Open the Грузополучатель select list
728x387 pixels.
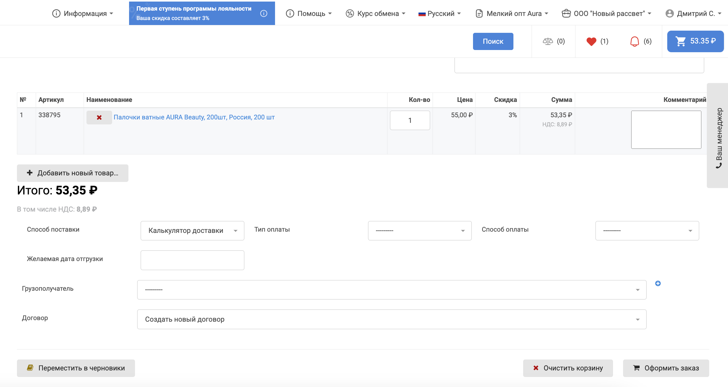(x=392, y=290)
